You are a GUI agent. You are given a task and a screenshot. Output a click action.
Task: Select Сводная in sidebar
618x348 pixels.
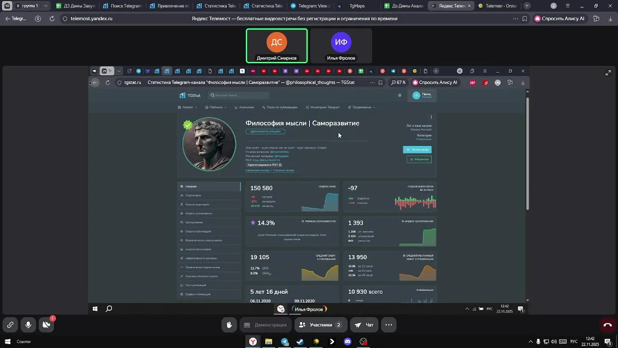click(209, 186)
